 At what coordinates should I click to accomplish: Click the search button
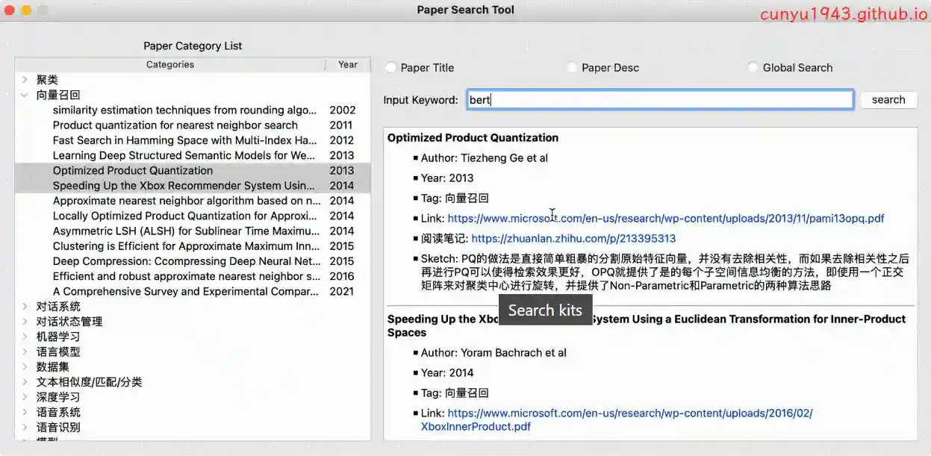[888, 100]
